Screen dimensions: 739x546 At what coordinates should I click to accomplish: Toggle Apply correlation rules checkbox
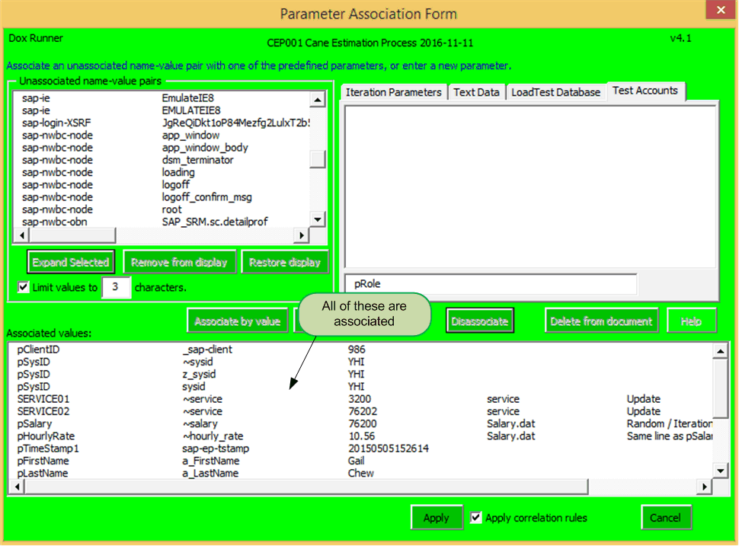(475, 517)
